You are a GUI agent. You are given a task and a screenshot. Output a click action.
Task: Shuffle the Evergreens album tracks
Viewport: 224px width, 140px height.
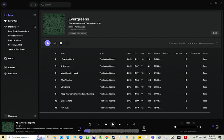[x=55, y=43]
